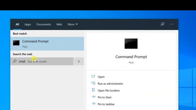Viewport: 196px width, 110px height.
Task: Expand the More filter dropdown
Action: pos(73,24)
